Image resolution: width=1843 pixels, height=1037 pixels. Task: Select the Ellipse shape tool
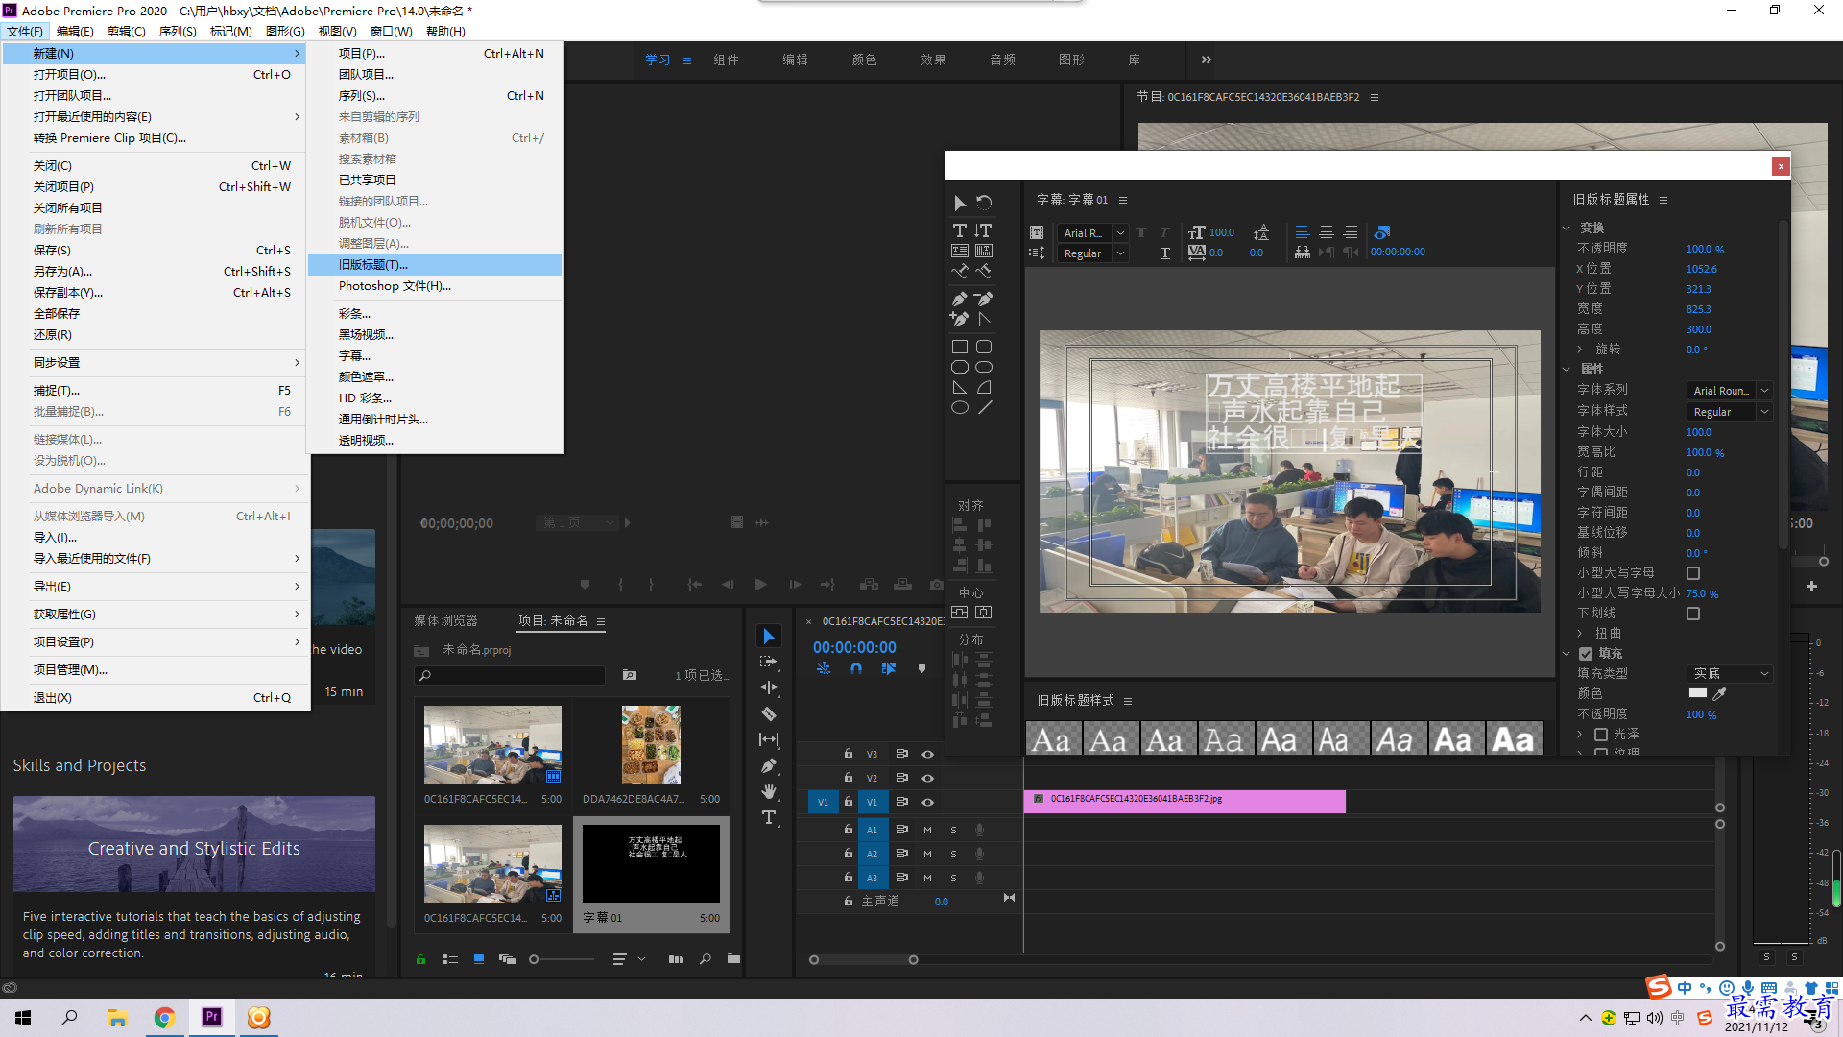(x=959, y=407)
